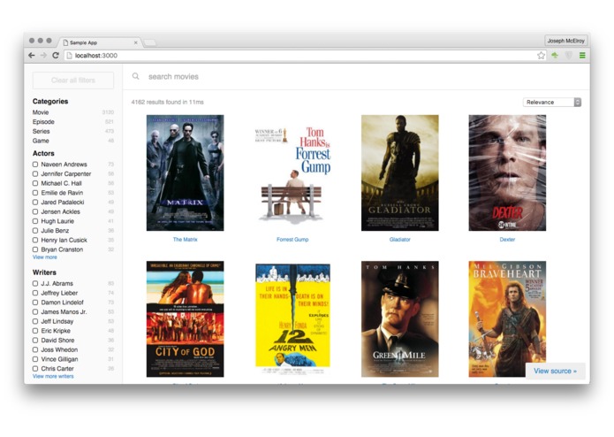The height and width of the screenshot is (437, 614).
Task: Tick the Michael C. Hall checkbox
Action: [35, 183]
